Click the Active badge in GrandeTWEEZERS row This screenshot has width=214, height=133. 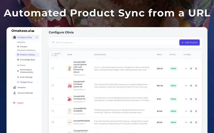(173, 122)
